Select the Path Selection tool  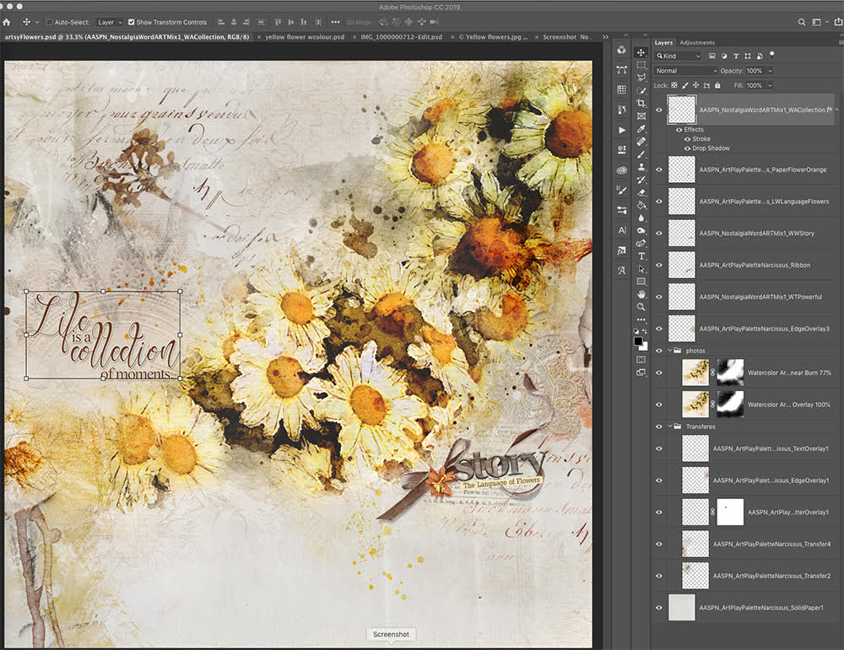click(x=641, y=269)
